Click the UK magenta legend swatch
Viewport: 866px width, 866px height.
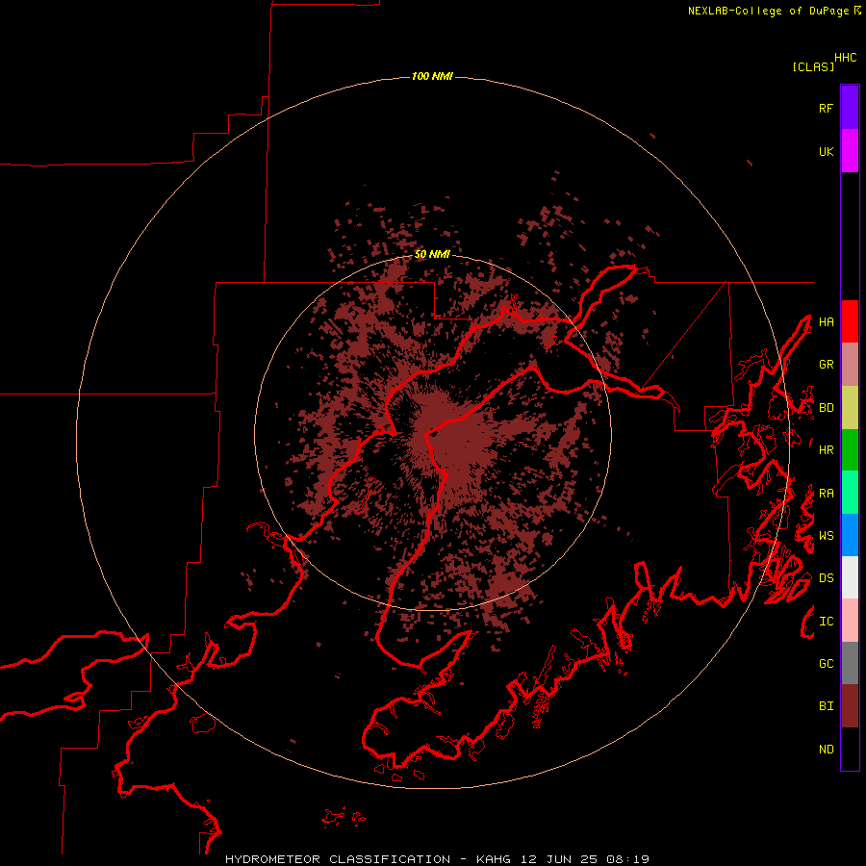850,151
